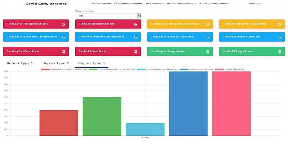Click the green Corona Negative bar

(x=102, y=116)
